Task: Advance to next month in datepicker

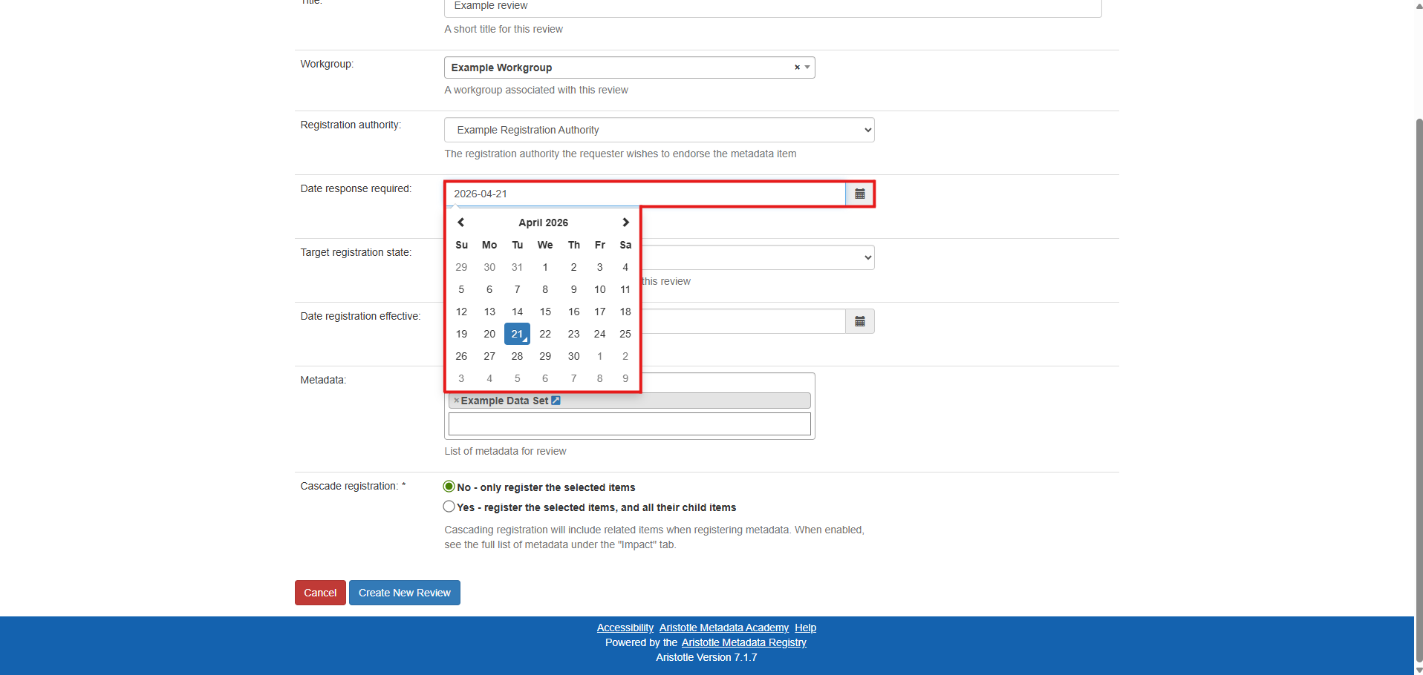Action: point(625,223)
